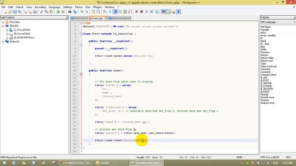Expand the (C:) Local Disk node
Image resolution: width=296 pixels, height=166 pixels.
coord(7,30)
